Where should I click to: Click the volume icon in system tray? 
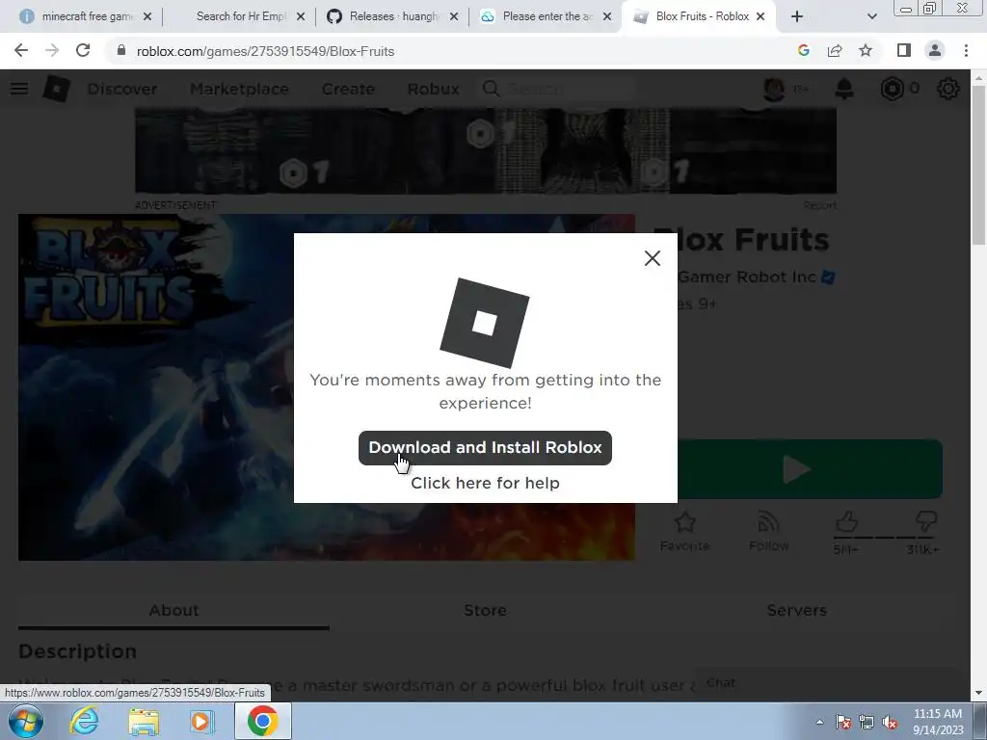(890, 723)
